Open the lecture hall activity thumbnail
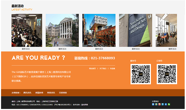Viewport: 186px width, 110px height. click(27, 30)
